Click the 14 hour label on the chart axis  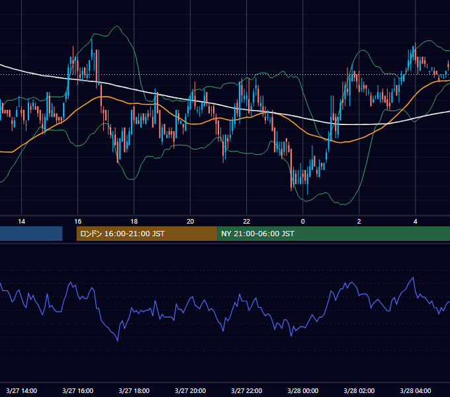(22, 222)
